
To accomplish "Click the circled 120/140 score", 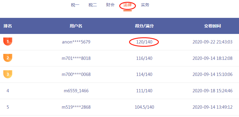I will pos(144,42).
